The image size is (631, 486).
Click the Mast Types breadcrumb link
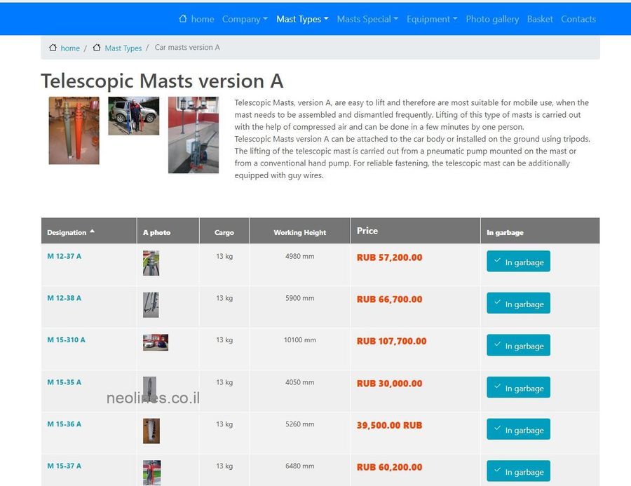[123, 48]
